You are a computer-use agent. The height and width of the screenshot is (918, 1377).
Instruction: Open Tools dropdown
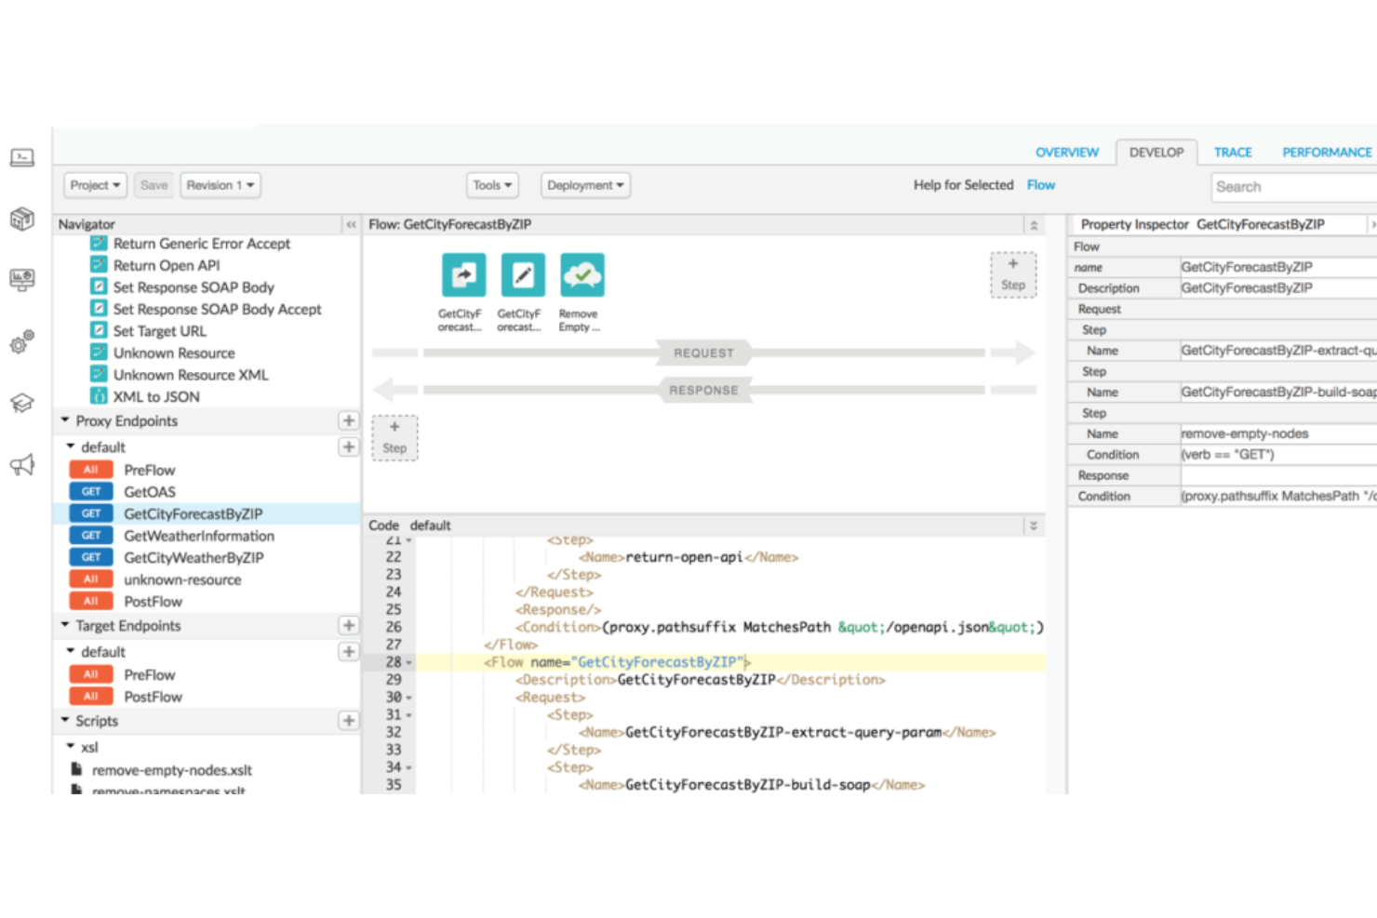(x=492, y=185)
